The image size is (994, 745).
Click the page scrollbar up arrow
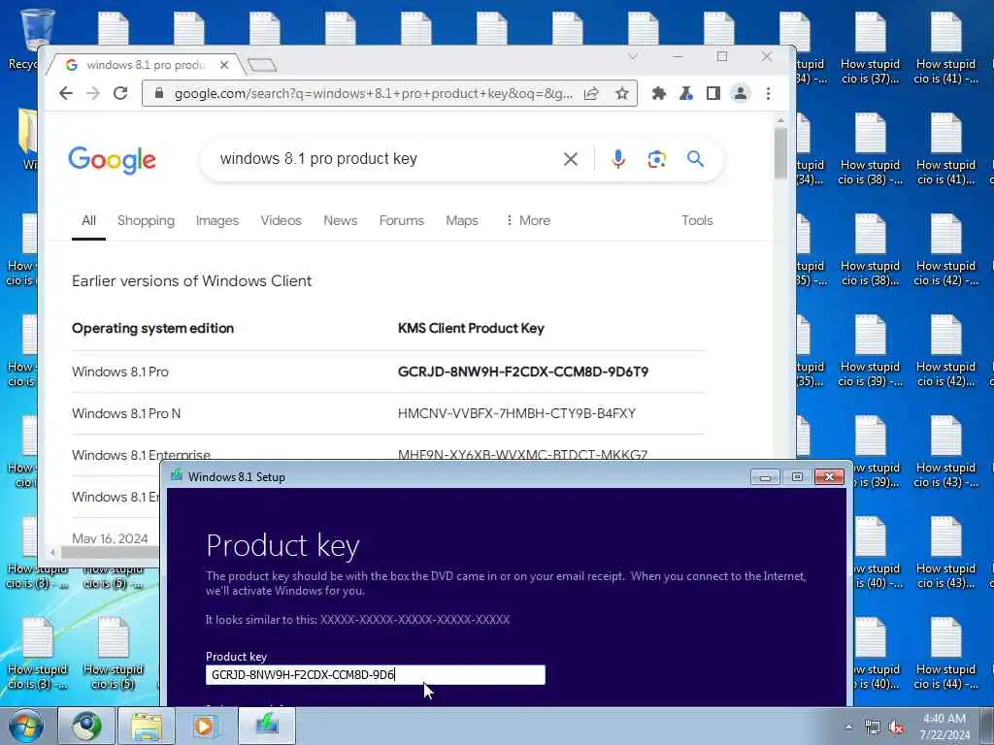pyautogui.click(x=780, y=120)
